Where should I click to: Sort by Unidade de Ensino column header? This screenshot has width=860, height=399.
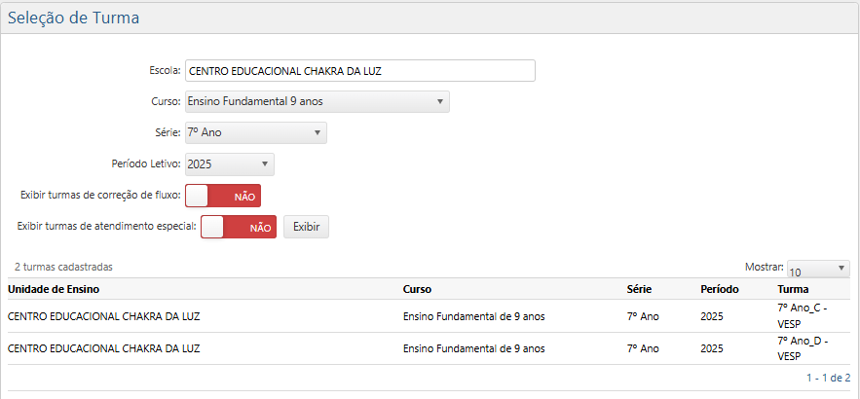click(54, 289)
